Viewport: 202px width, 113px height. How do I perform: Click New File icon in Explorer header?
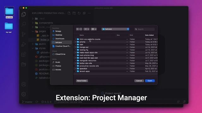tap(69, 13)
